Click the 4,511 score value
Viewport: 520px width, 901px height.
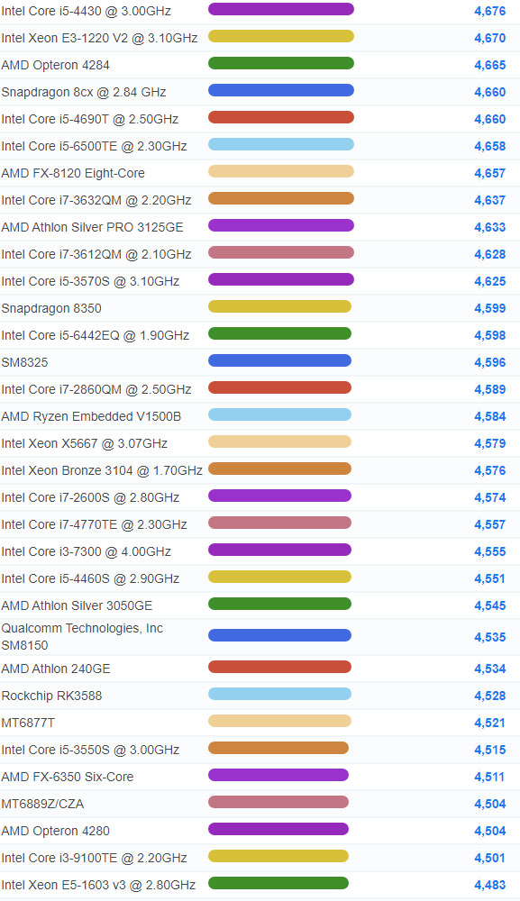[x=490, y=777]
